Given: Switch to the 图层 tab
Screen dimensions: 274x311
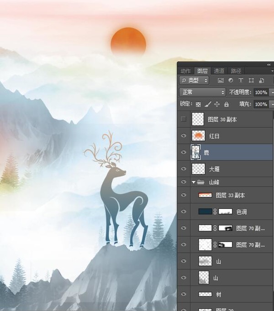Looking at the screenshot, I should [x=202, y=71].
